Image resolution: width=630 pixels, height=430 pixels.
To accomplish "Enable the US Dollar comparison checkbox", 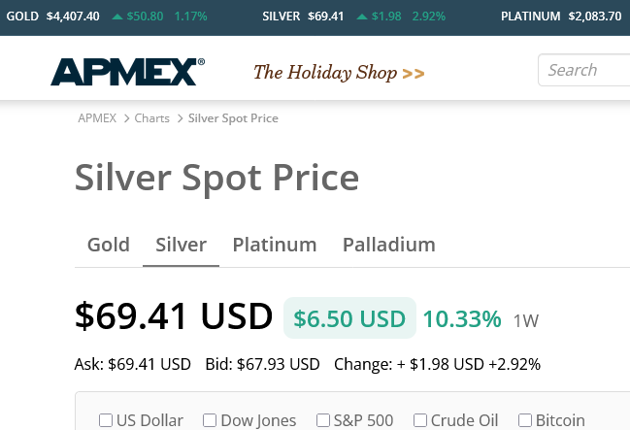I will (x=106, y=420).
